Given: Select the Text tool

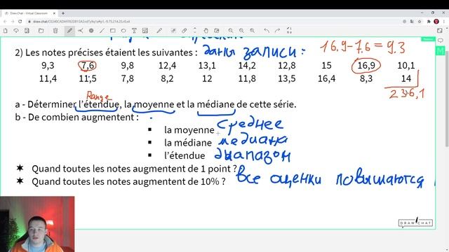Looking at the screenshot, I should (x=134, y=31).
